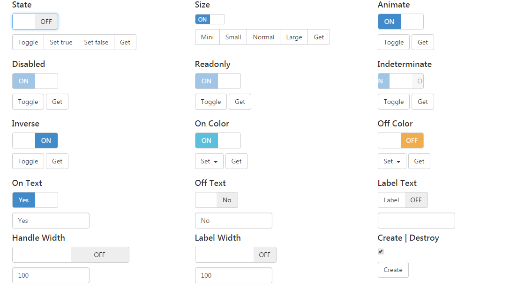
Task: Click Toggle button under State
Action: point(28,42)
